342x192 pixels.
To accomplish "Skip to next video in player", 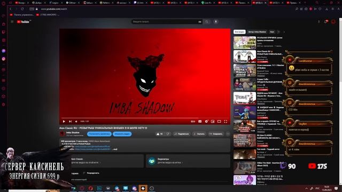I will (70, 122).
